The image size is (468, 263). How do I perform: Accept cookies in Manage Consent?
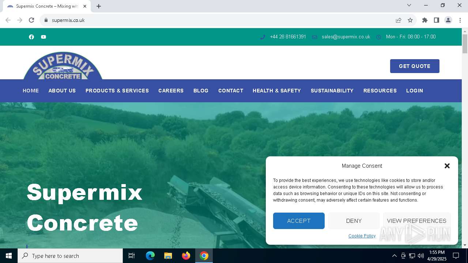point(299,221)
